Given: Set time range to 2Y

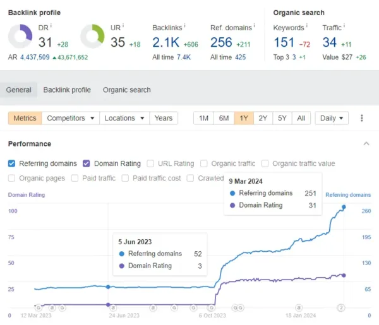Looking at the screenshot, I should click(x=263, y=118).
